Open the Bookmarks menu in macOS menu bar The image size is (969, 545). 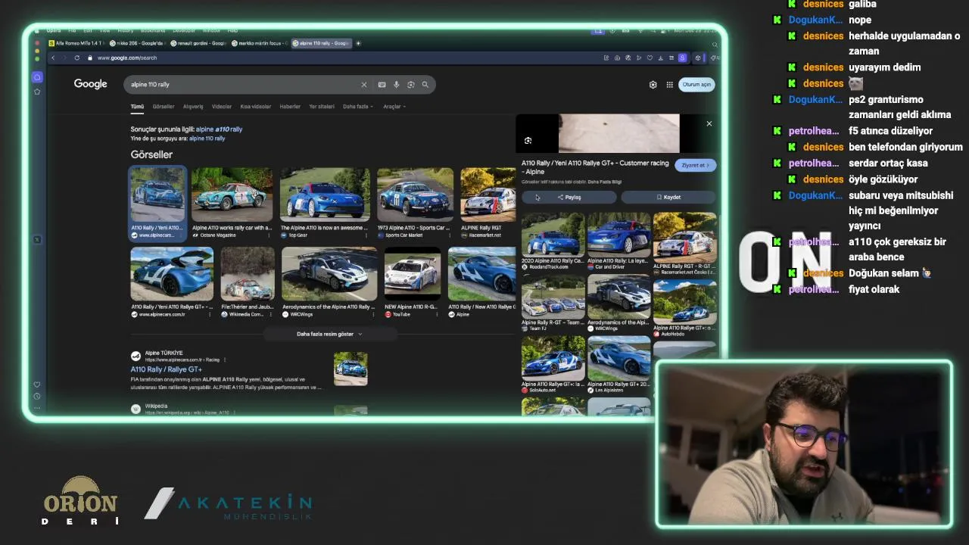pyautogui.click(x=153, y=30)
